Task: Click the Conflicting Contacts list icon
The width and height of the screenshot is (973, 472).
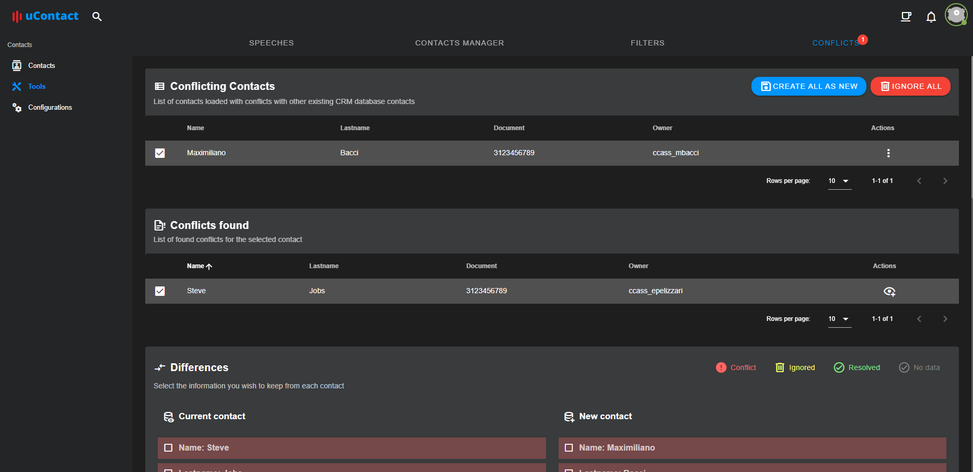Action: pyautogui.click(x=160, y=86)
